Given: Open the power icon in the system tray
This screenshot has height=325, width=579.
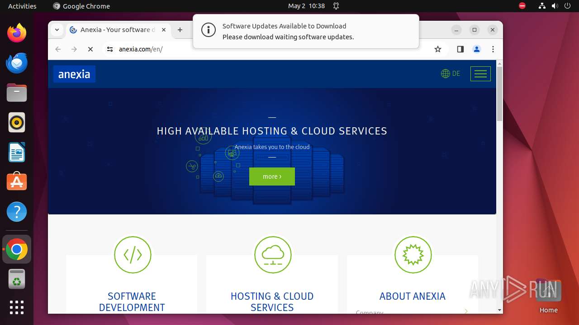Looking at the screenshot, I should pyautogui.click(x=567, y=6).
